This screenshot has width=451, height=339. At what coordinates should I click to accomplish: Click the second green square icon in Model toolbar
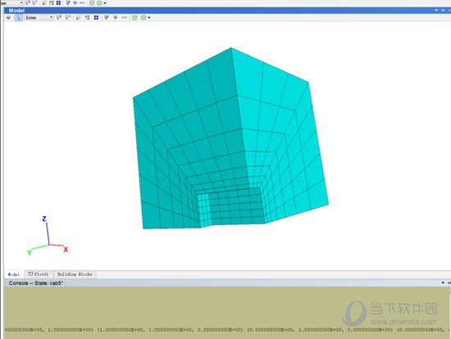click(x=143, y=17)
